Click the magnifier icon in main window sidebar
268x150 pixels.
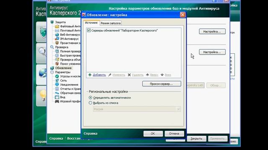[43, 52]
